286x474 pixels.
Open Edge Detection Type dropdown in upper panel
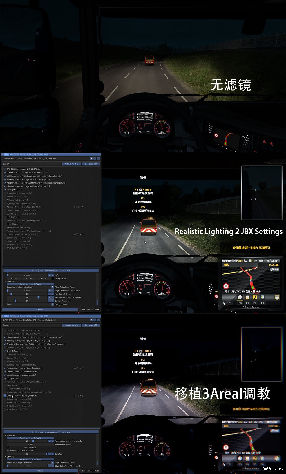[x=53, y=287]
